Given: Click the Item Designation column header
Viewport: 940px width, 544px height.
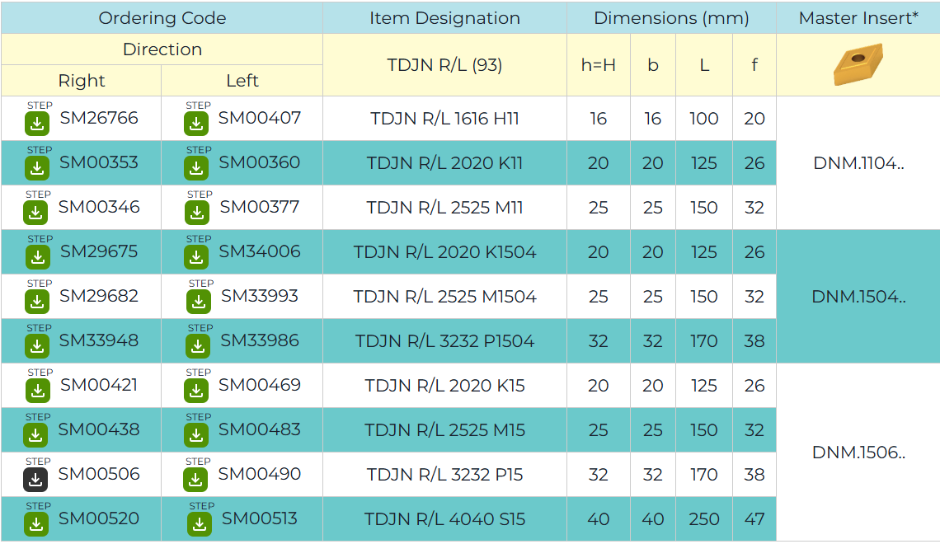Looking at the screenshot, I should pos(444,18).
